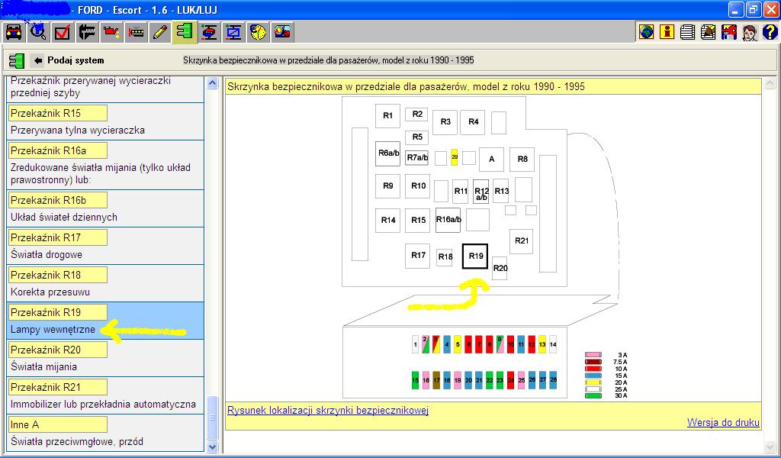Select the red checkmark toolbar icon
781x458 pixels.
[x=63, y=32]
